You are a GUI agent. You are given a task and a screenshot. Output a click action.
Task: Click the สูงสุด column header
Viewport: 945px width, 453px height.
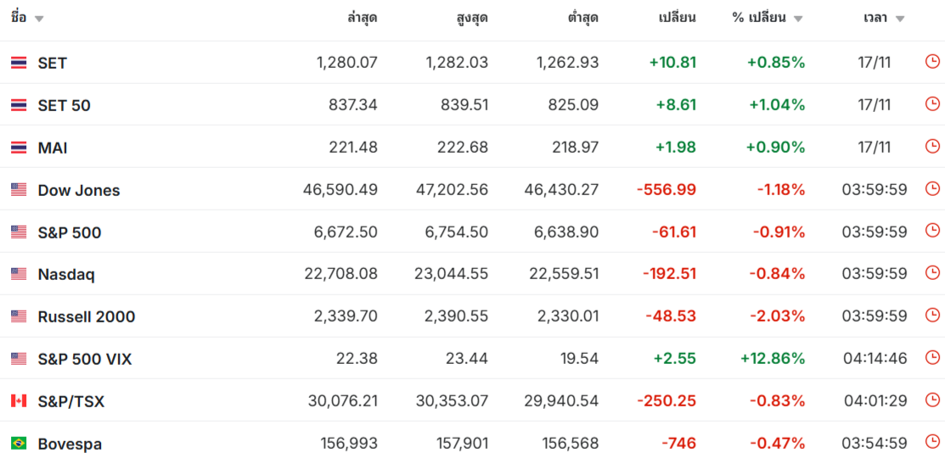tap(472, 18)
